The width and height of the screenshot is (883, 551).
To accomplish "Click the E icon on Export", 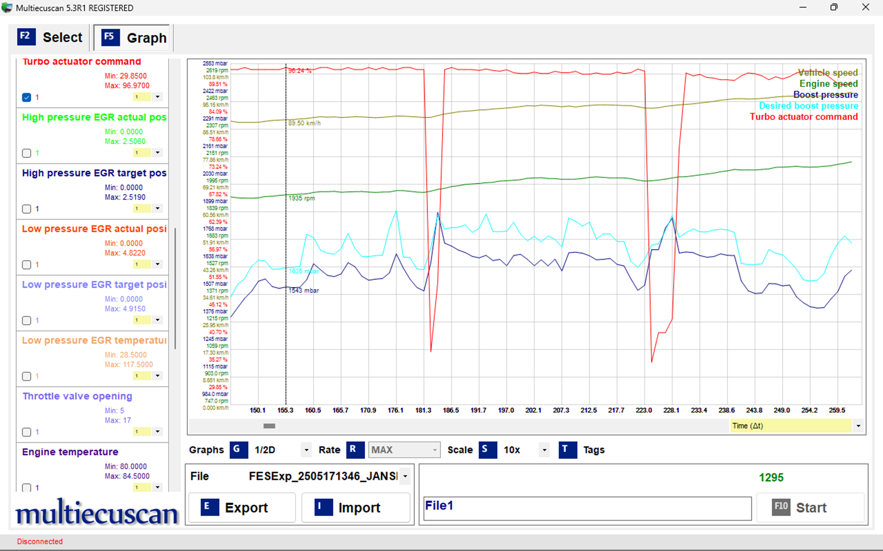I will point(210,507).
